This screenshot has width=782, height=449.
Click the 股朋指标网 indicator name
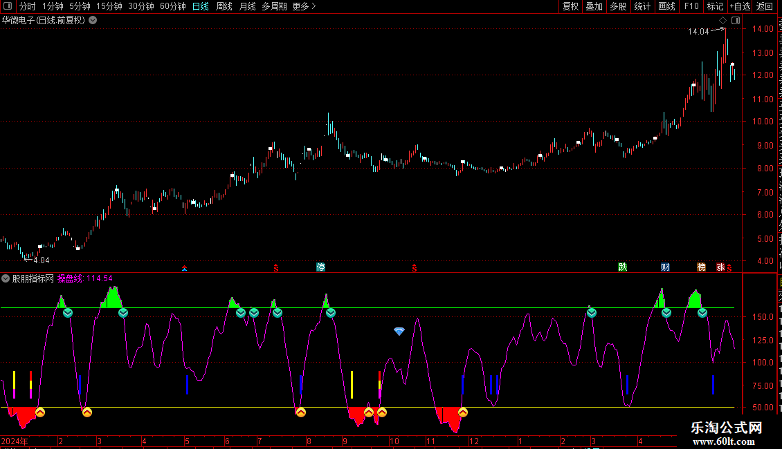click(x=33, y=279)
